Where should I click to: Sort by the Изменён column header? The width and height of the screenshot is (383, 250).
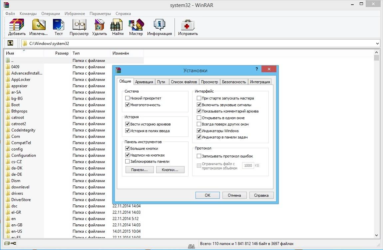click(127, 53)
